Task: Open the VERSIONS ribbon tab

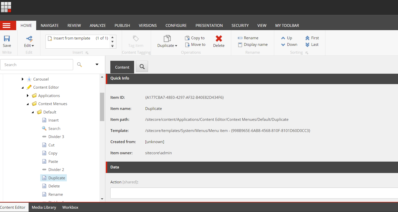Action: [x=148, y=26]
